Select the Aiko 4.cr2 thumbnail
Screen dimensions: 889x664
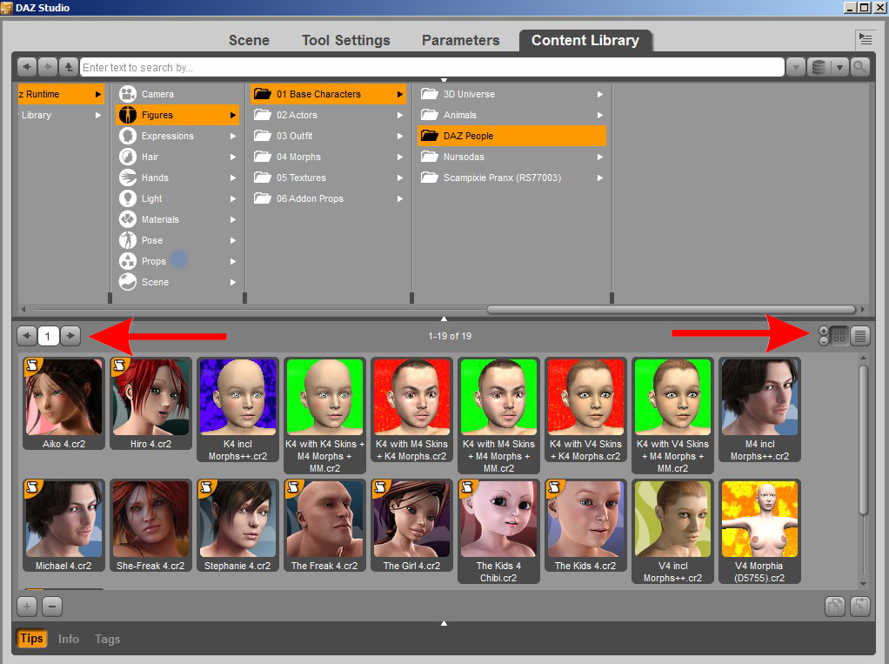click(x=63, y=404)
